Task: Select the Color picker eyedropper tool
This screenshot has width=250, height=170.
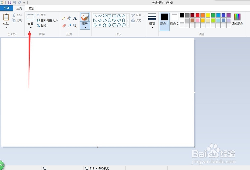Action: coord(69,26)
